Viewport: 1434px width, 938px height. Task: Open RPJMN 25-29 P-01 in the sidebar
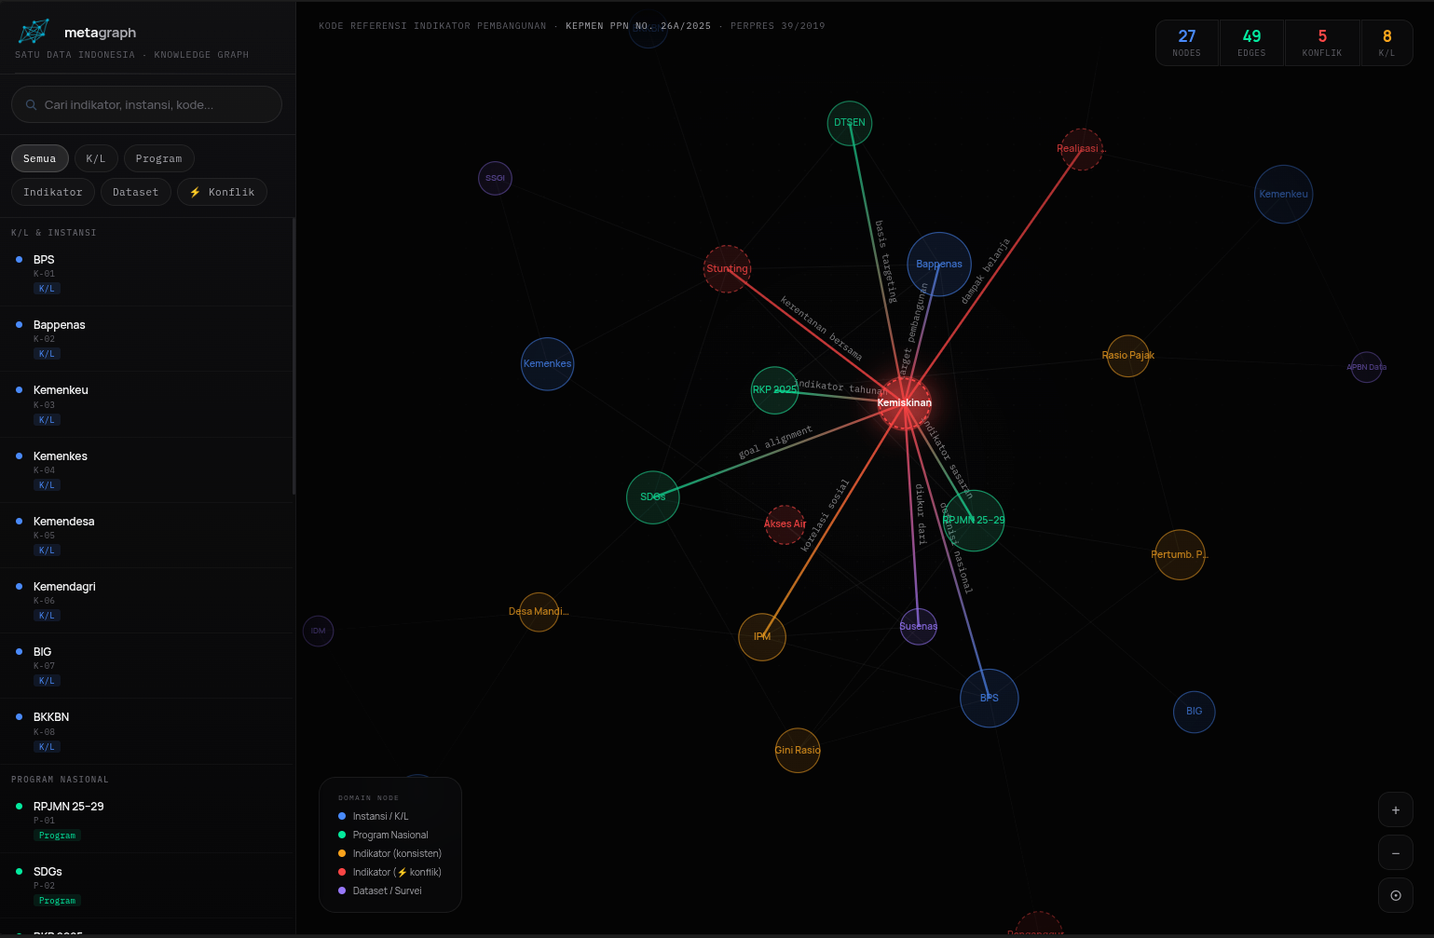point(146,821)
